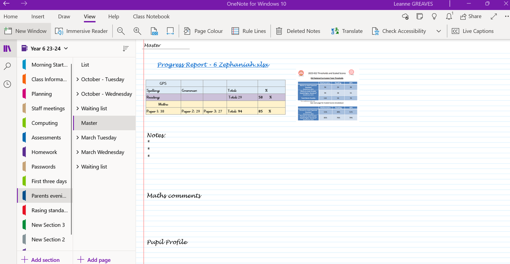Image resolution: width=510 pixels, height=264 pixels.
Task: Expand the ribbon overflow chevron
Action: 438,31
